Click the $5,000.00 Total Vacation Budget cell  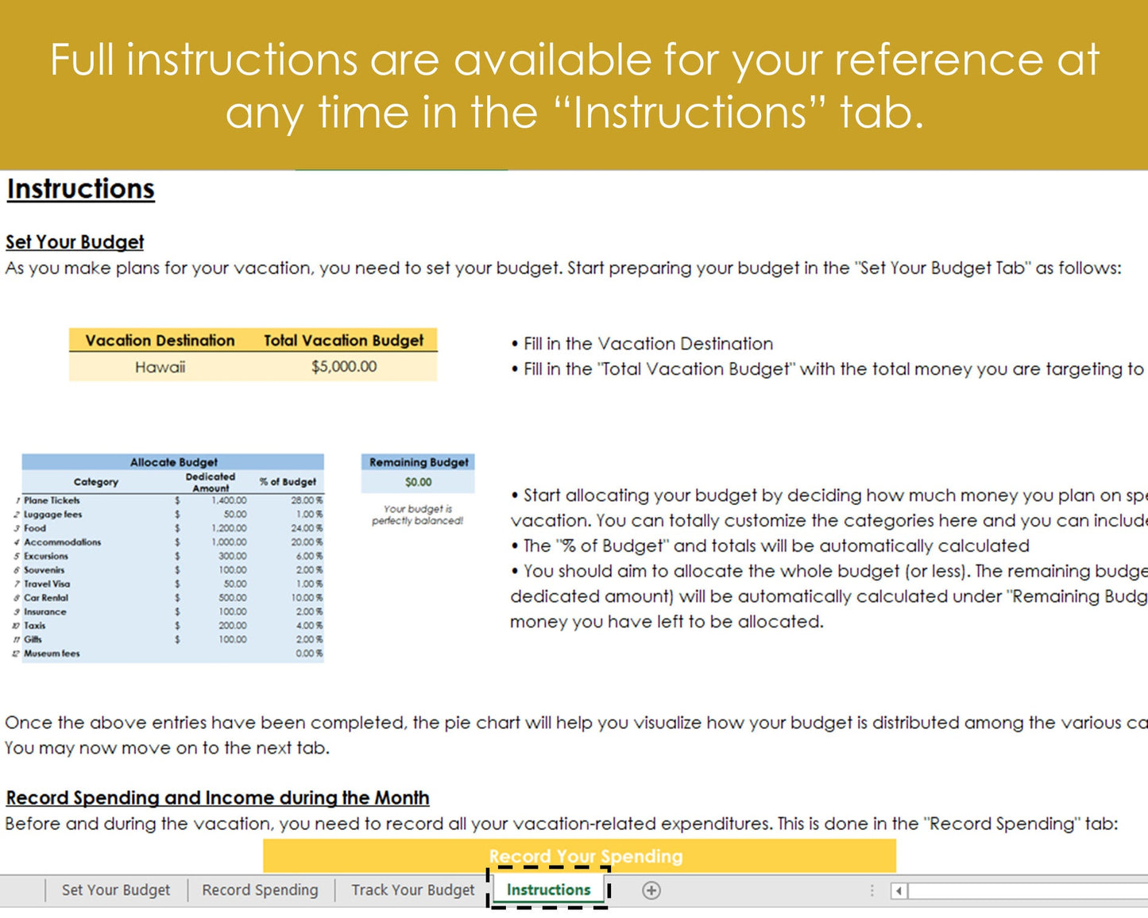pyautogui.click(x=342, y=367)
